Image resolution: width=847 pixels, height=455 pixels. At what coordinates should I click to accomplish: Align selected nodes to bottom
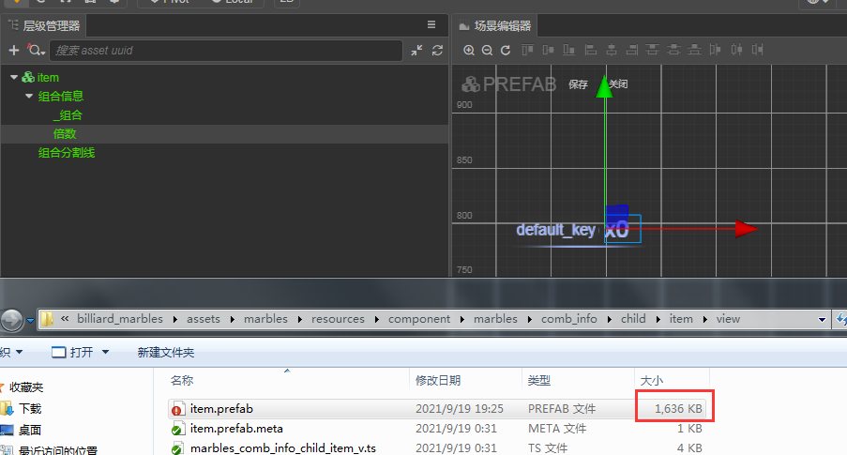pyautogui.click(x=568, y=51)
